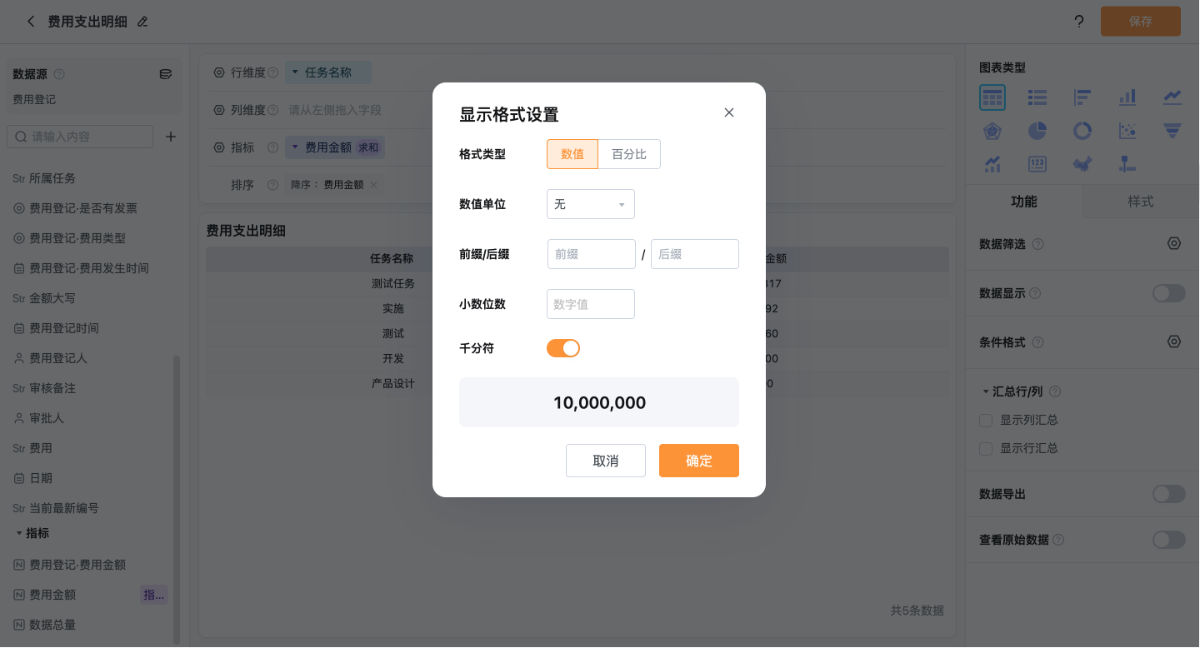Click the 行维度 settings icon

coord(219,72)
